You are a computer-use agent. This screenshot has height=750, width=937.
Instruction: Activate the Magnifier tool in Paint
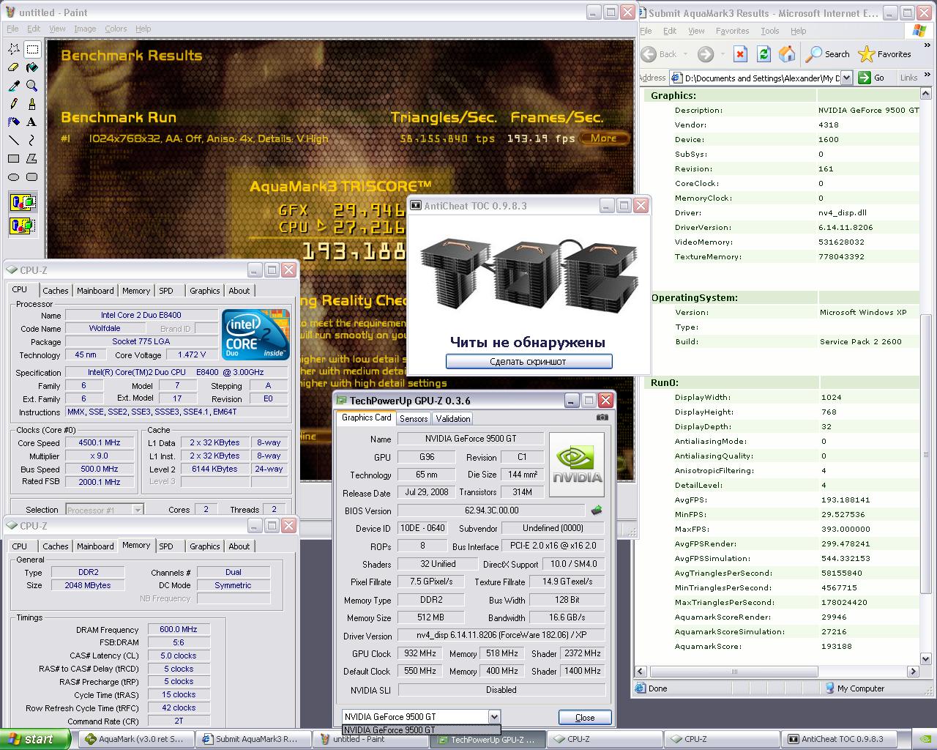point(32,86)
